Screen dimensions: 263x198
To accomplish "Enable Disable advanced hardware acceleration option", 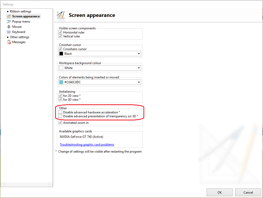I will [x=61, y=112].
